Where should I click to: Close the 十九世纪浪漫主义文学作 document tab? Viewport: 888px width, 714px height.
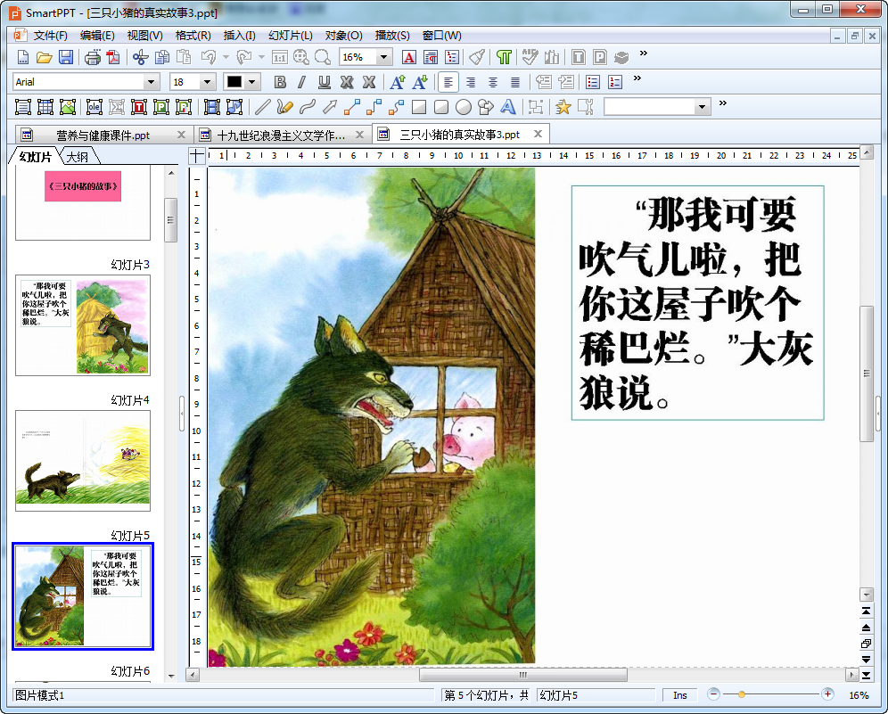[359, 135]
